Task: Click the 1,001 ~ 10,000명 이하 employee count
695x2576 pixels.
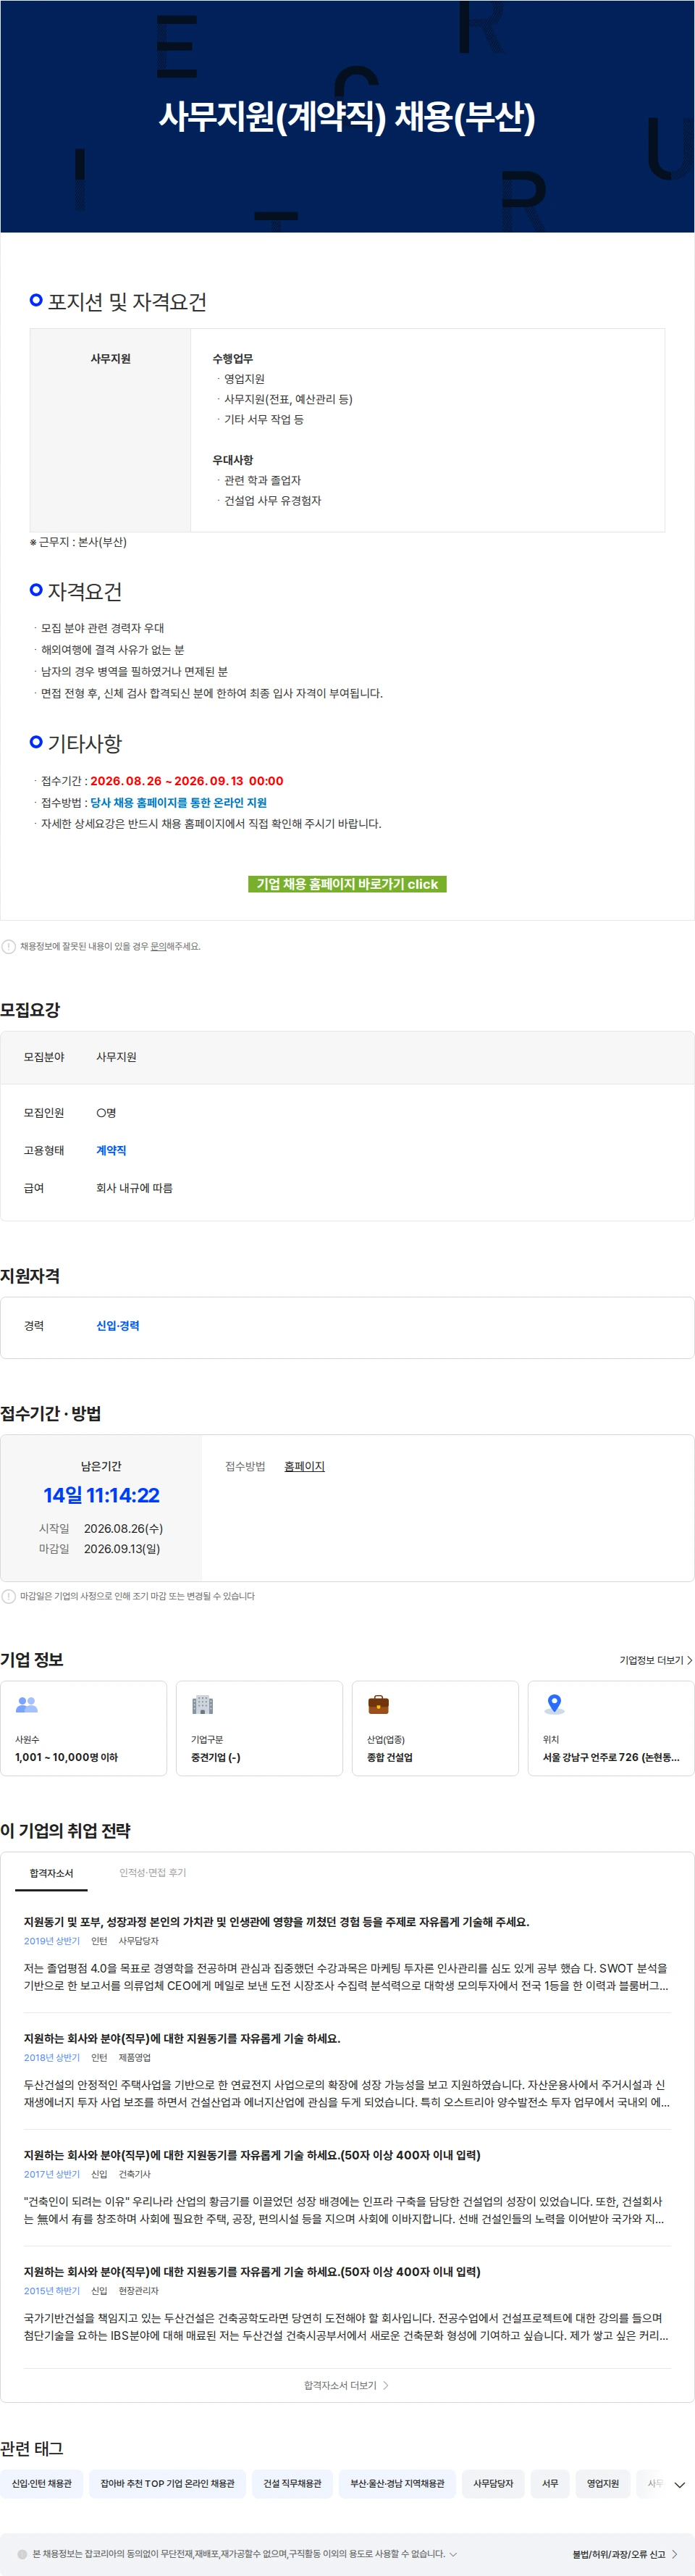Action: tap(66, 1757)
